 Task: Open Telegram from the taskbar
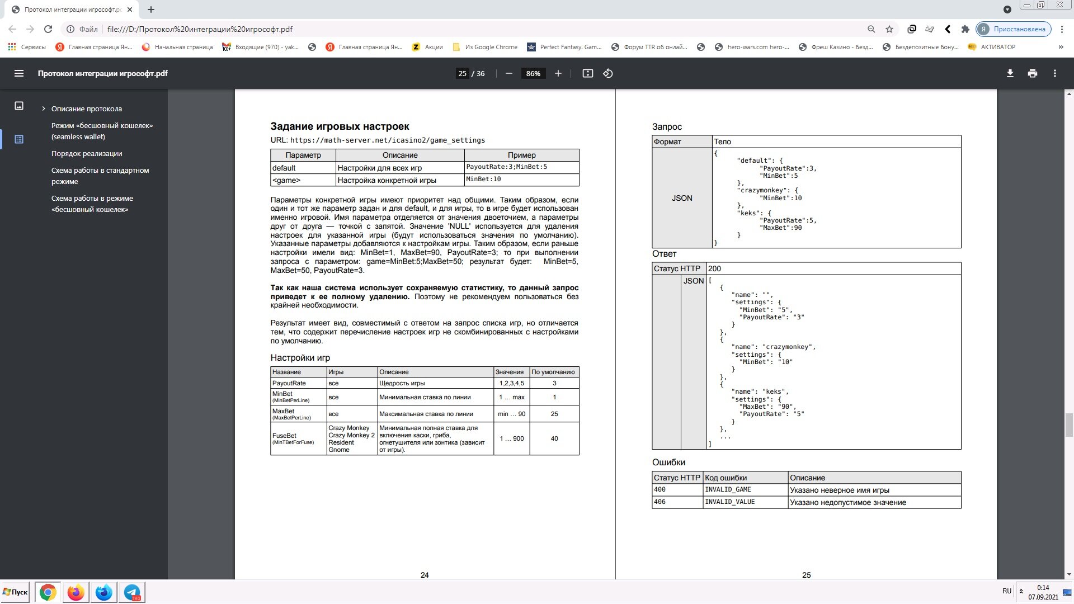pos(132,592)
